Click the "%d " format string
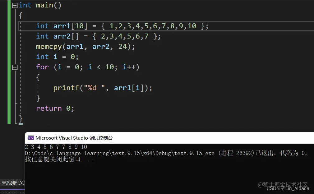The image size is (314, 194). point(94,88)
